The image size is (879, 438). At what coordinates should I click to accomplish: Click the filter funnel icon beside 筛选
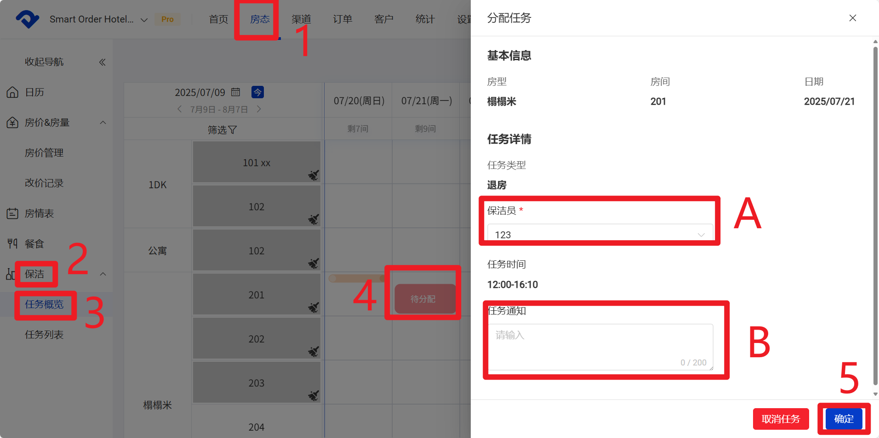pyautogui.click(x=233, y=130)
